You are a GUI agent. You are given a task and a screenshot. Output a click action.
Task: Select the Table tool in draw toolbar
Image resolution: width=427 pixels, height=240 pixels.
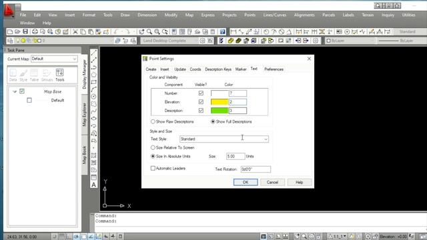(93, 177)
